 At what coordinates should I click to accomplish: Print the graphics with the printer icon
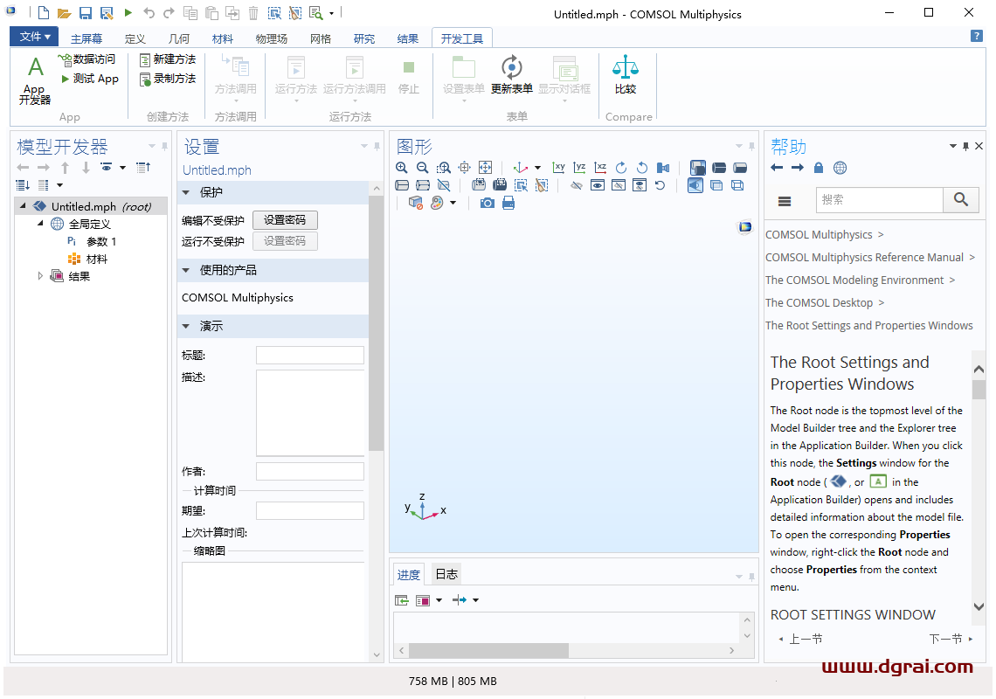point(508,204)
